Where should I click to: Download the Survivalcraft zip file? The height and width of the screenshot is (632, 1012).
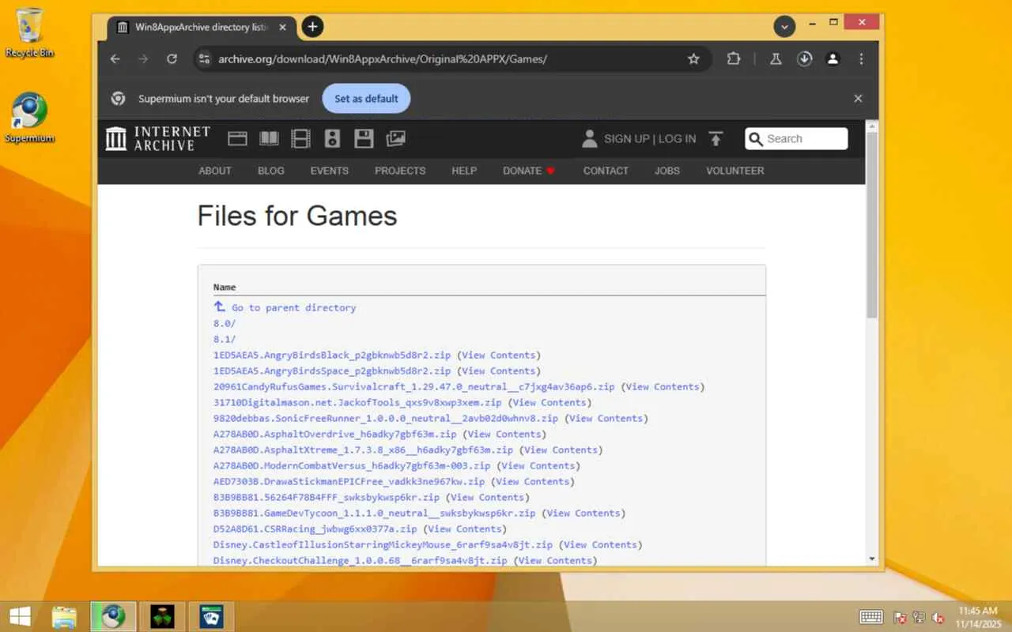point(414,386)
